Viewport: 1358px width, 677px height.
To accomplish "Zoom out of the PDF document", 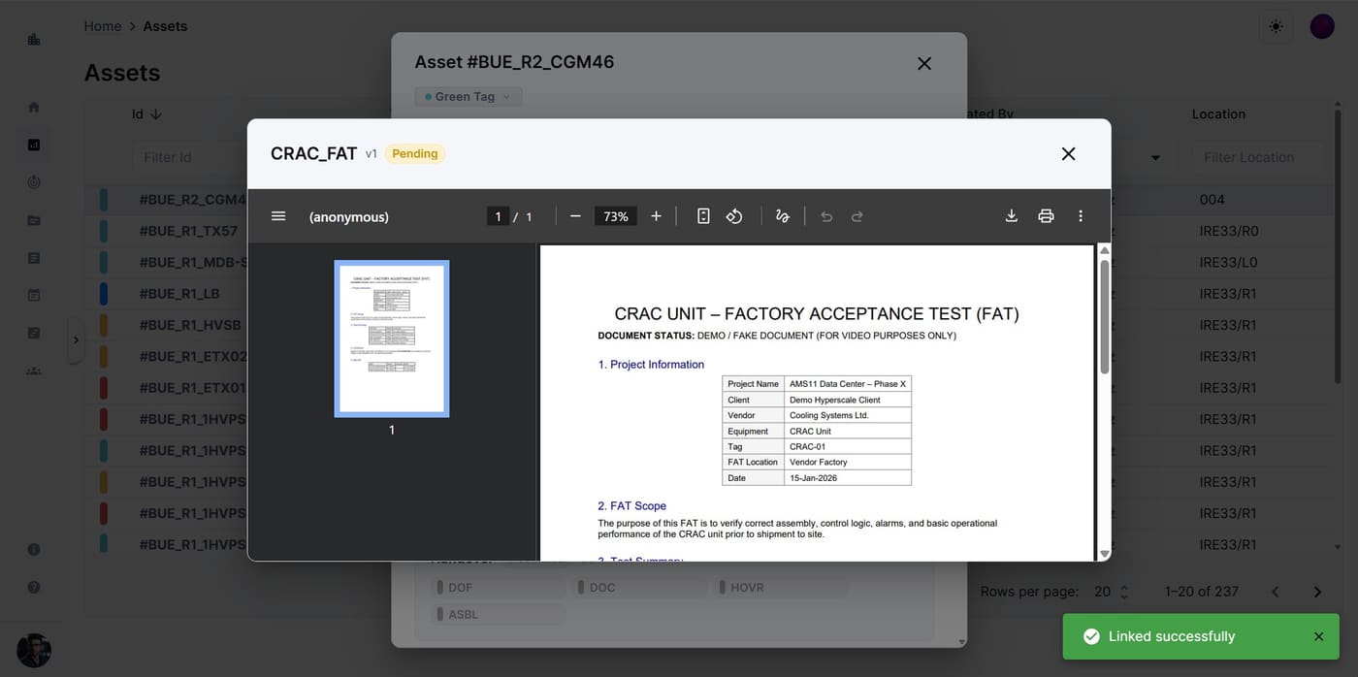I will click(575, 216).
